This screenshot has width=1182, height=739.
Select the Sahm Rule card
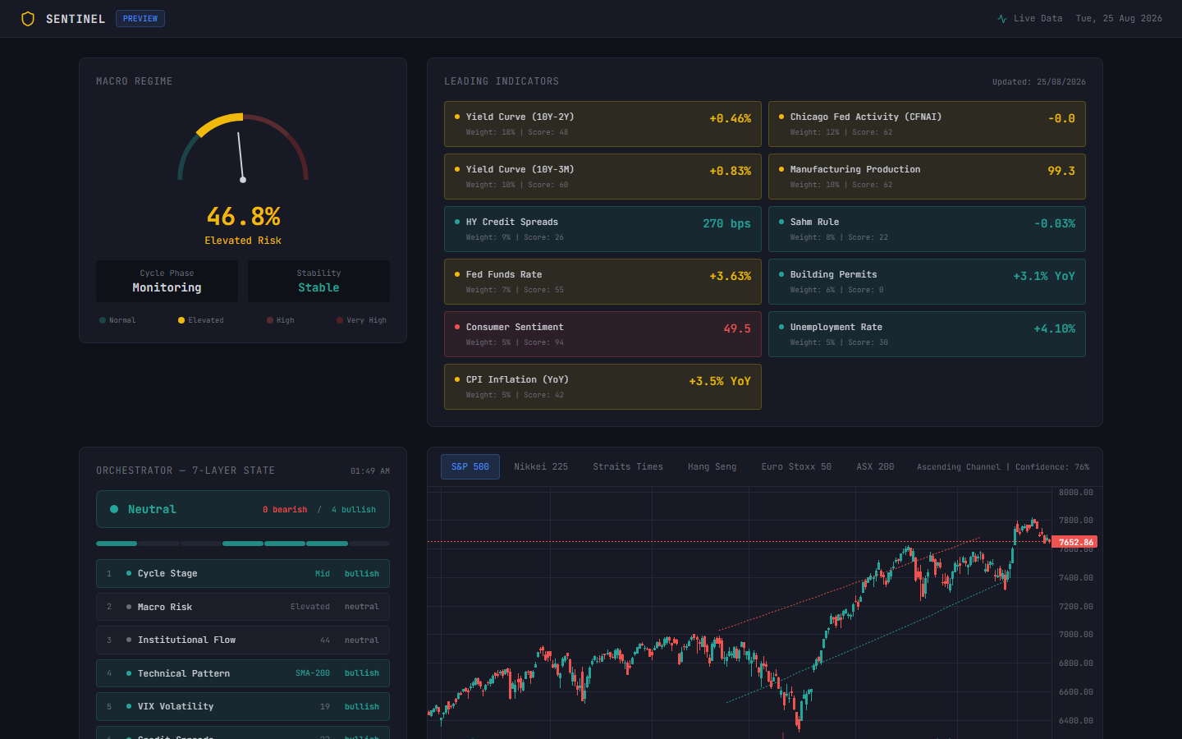click(927, 229)
